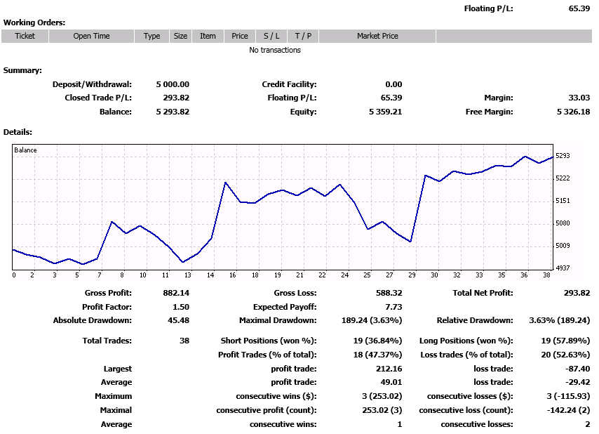Click the 'No transactions' row text
Image resolution: width=599 pixels, height=434 pixels.
[275, 50]
